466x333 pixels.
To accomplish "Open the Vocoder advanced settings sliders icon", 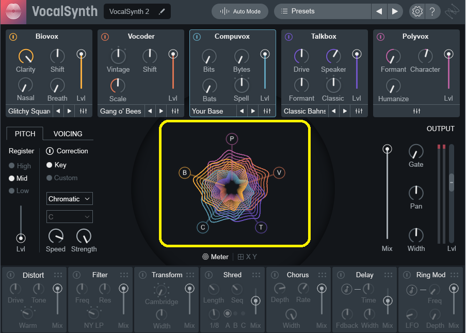I will coord(175,111).
